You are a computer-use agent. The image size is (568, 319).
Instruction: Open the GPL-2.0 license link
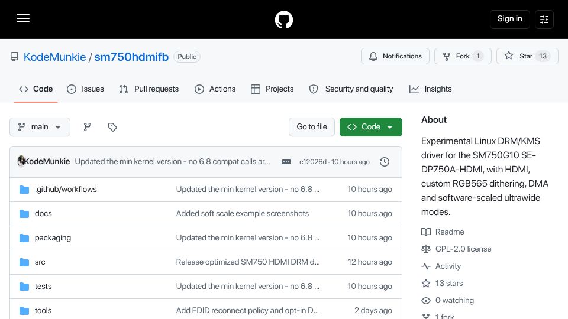click(x=463, y=249)
